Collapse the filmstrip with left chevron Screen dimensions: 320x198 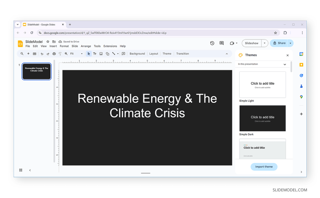pyautogui.click(x=30, y=170)
